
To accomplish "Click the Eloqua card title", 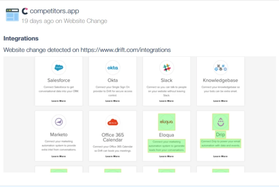I will (166, 135).
